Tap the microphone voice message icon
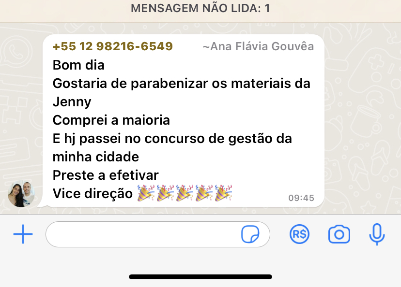This screenshot has height=287, width=401. click(377, 234)
